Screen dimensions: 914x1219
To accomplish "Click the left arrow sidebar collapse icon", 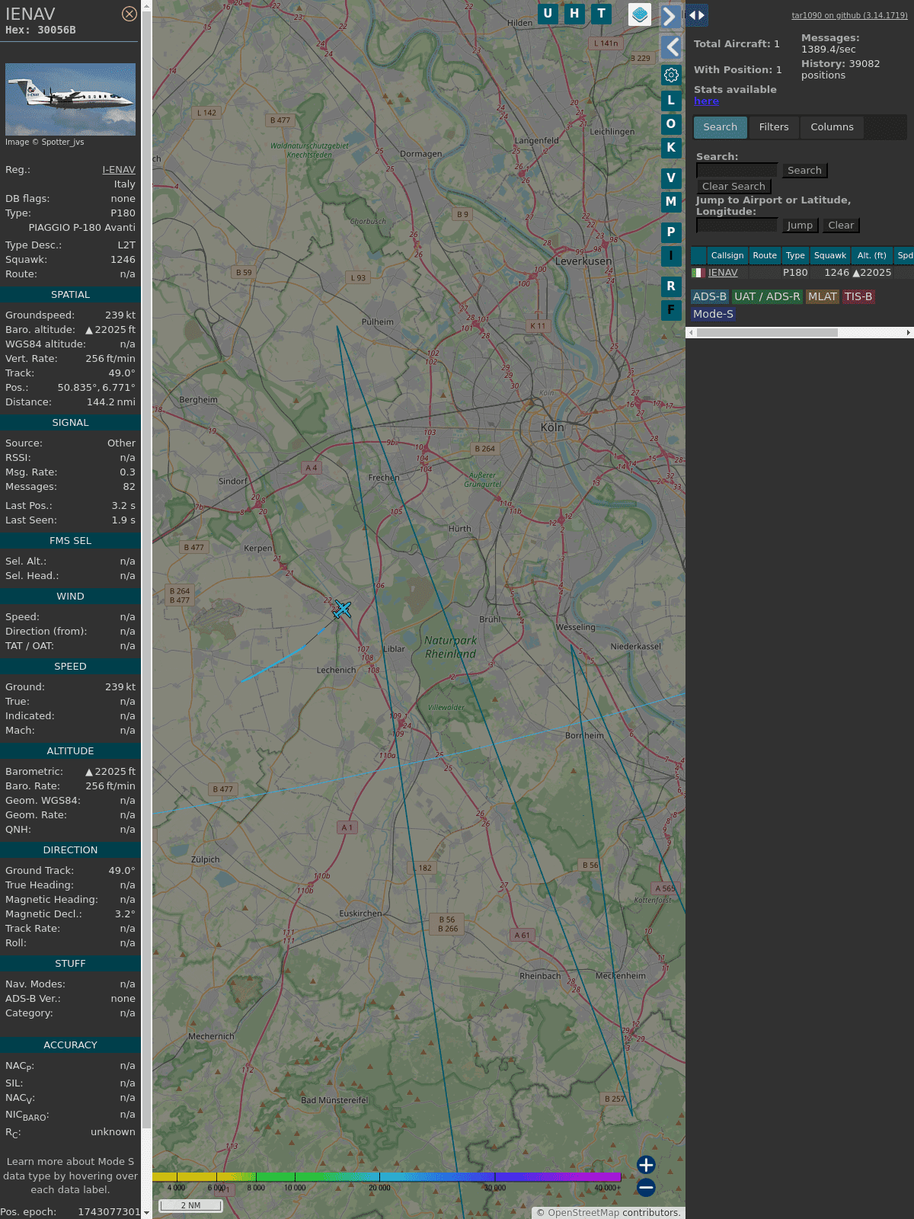I will point(670,47).
